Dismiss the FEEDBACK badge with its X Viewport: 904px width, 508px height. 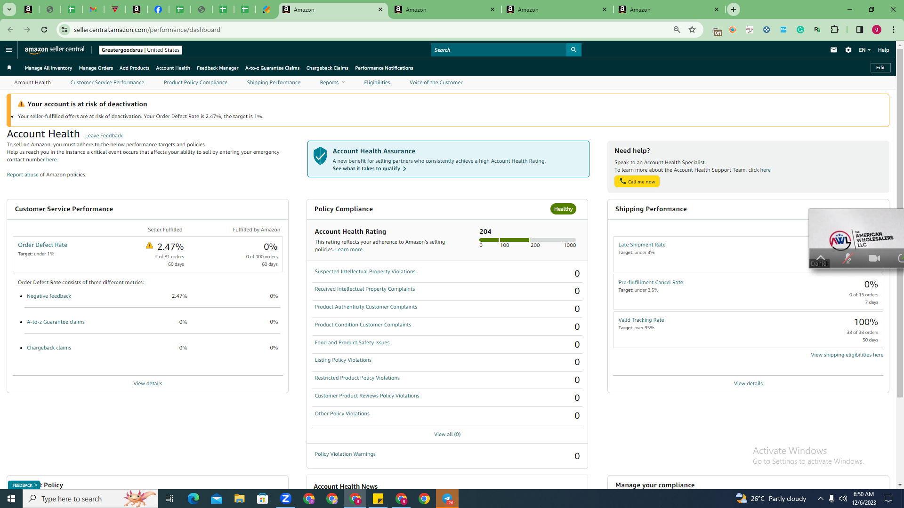[x=36, y=485]
